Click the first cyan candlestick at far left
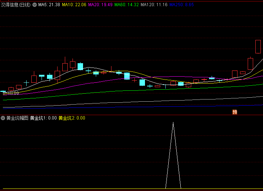Image resolution: width=263 pixels, height=191 pixels. coord(3,92)
